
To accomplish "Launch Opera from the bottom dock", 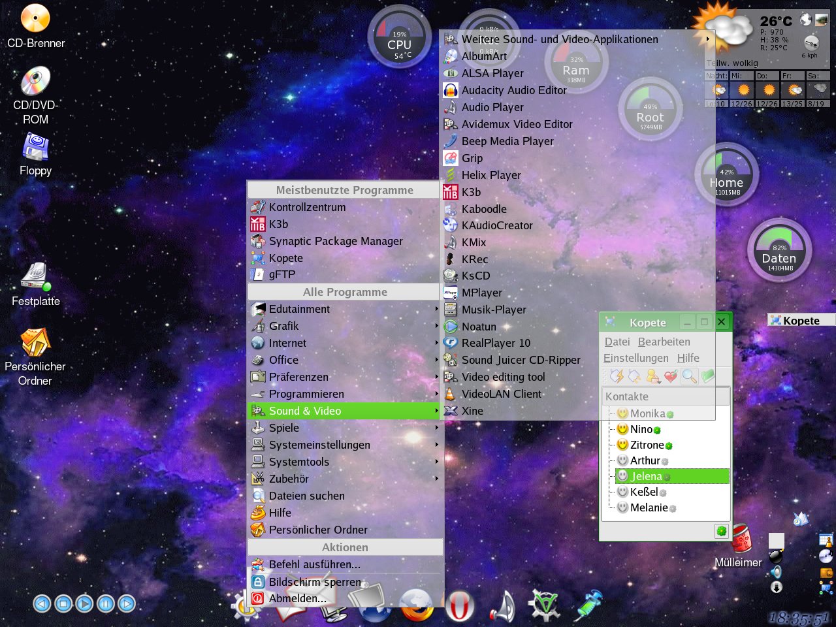I will click(x=459, y=606).
